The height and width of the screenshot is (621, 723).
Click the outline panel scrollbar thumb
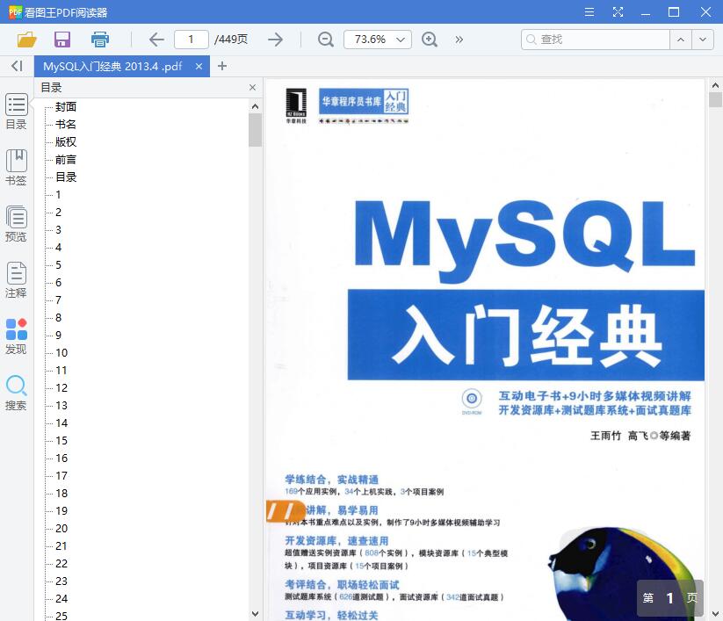[255, 130]
